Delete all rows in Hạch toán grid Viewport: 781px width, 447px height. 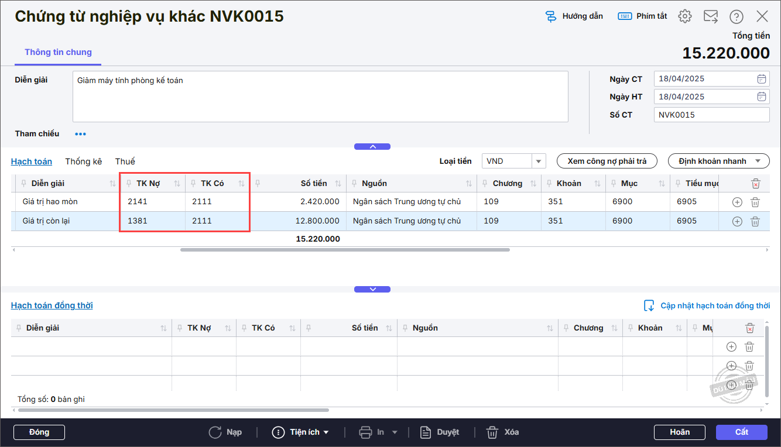[x=755, y=184]
